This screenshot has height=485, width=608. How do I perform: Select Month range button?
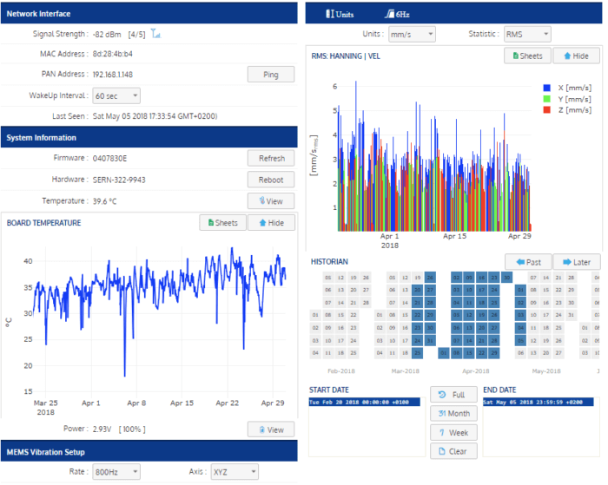tap(453, 414)
